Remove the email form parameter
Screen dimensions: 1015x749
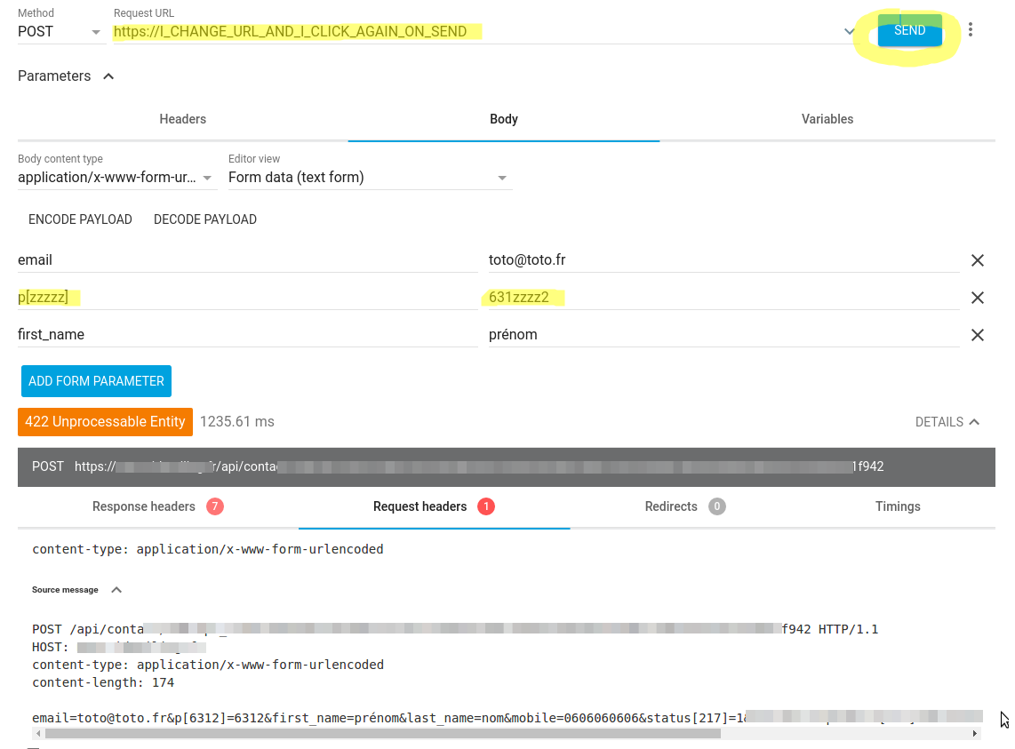pos(977,260)
